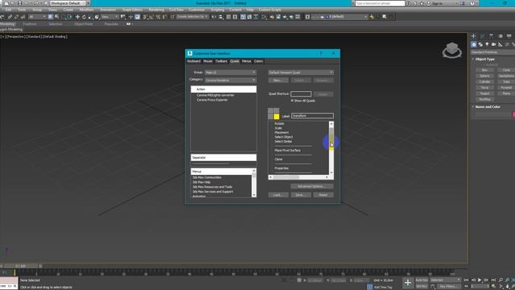Switch to the Colors tab
Viewport: 515px width, 290px height.
tap(258, 61)
